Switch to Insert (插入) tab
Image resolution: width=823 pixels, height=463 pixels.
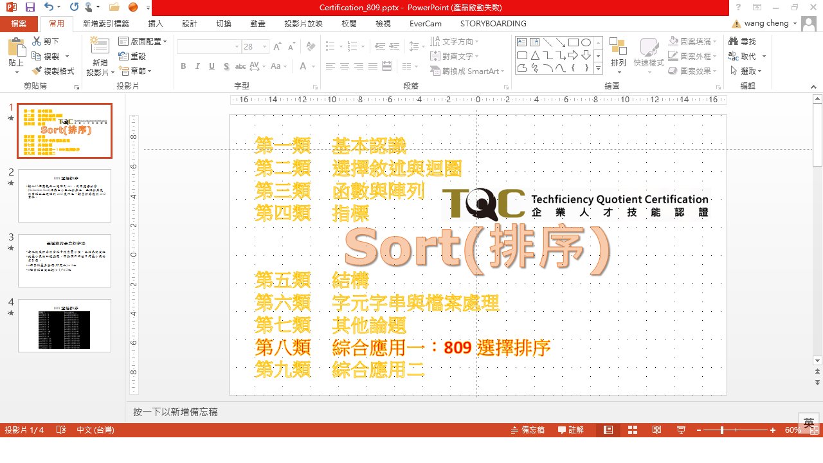coord(156,23)
